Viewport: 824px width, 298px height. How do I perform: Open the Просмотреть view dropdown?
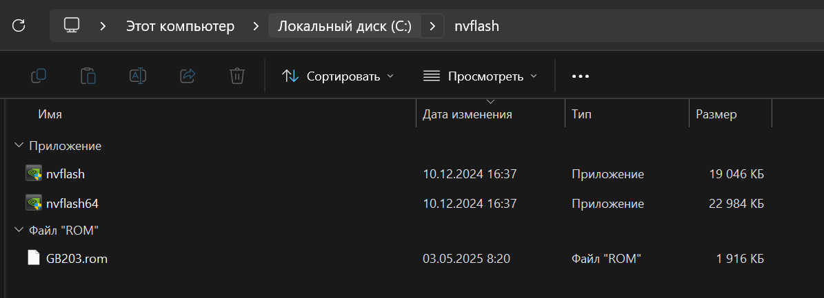pyautogui.click(x=480, y=76)
